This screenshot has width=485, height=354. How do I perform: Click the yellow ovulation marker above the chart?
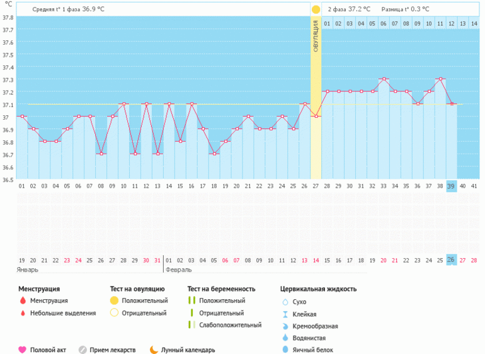(x=316, y=9)
